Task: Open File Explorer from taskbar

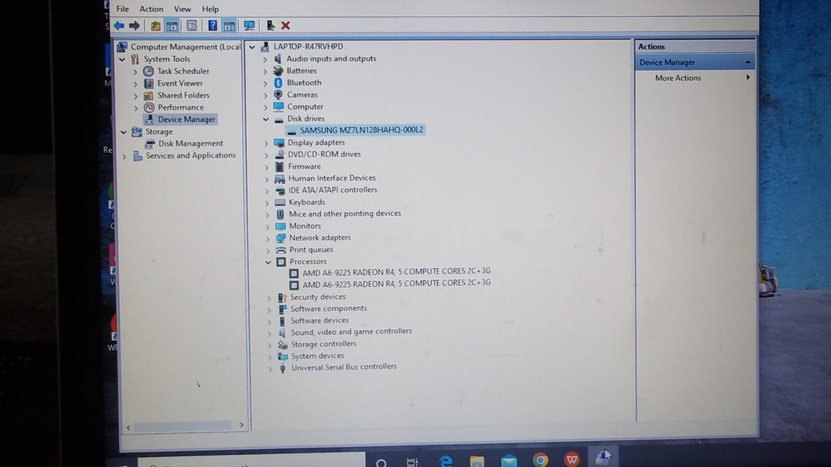Action: tap(477, 460)
